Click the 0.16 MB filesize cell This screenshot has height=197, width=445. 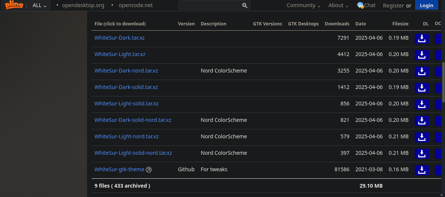tap(398, 169)
